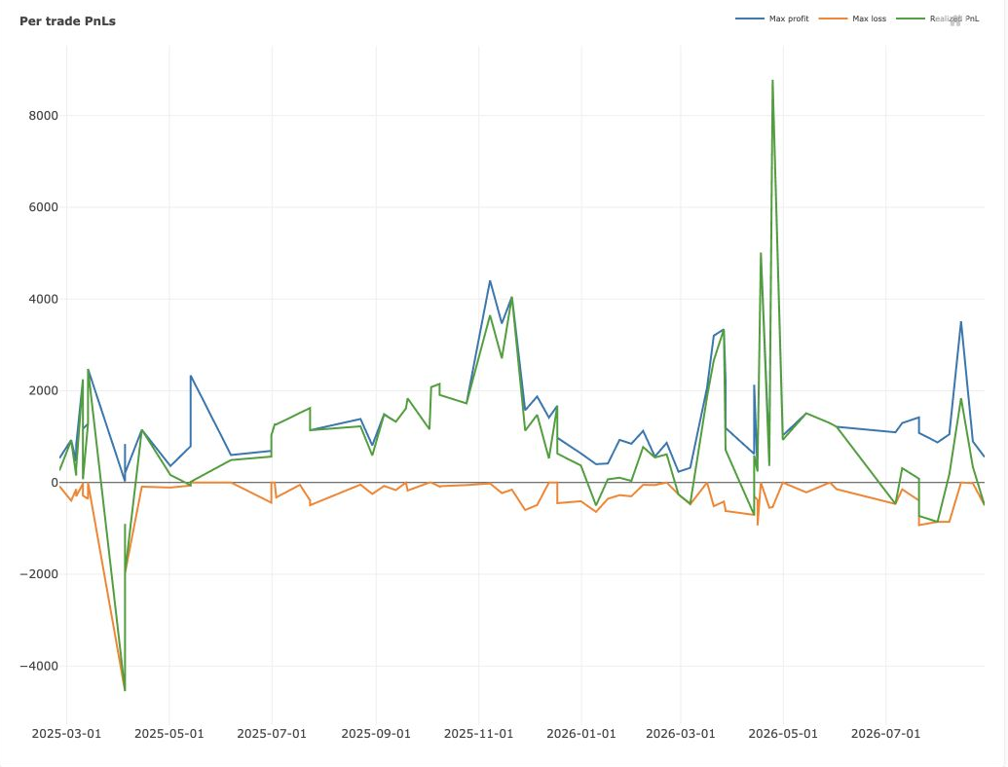Click the 2026-01-01 x-axis date label
Viewport: 1008px width, 767px height.
(581, 734)
